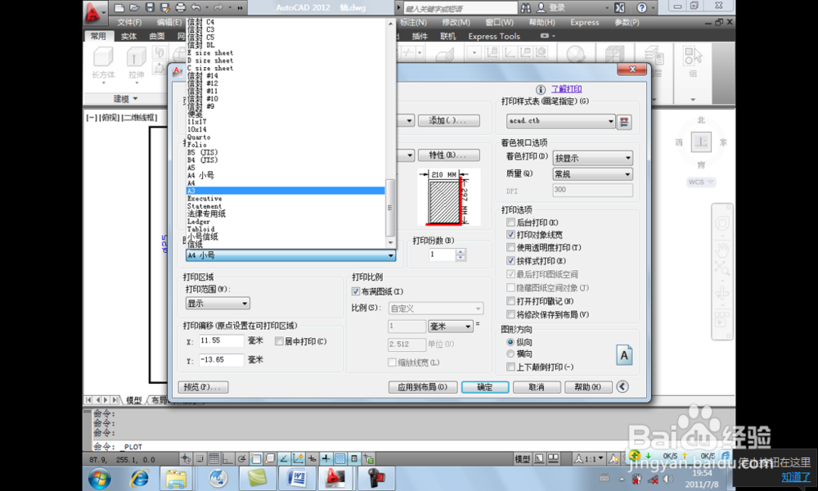Viewport: 818px width, 491px height.
Task: Click the 确定 button
Action: tap(484, 386)
